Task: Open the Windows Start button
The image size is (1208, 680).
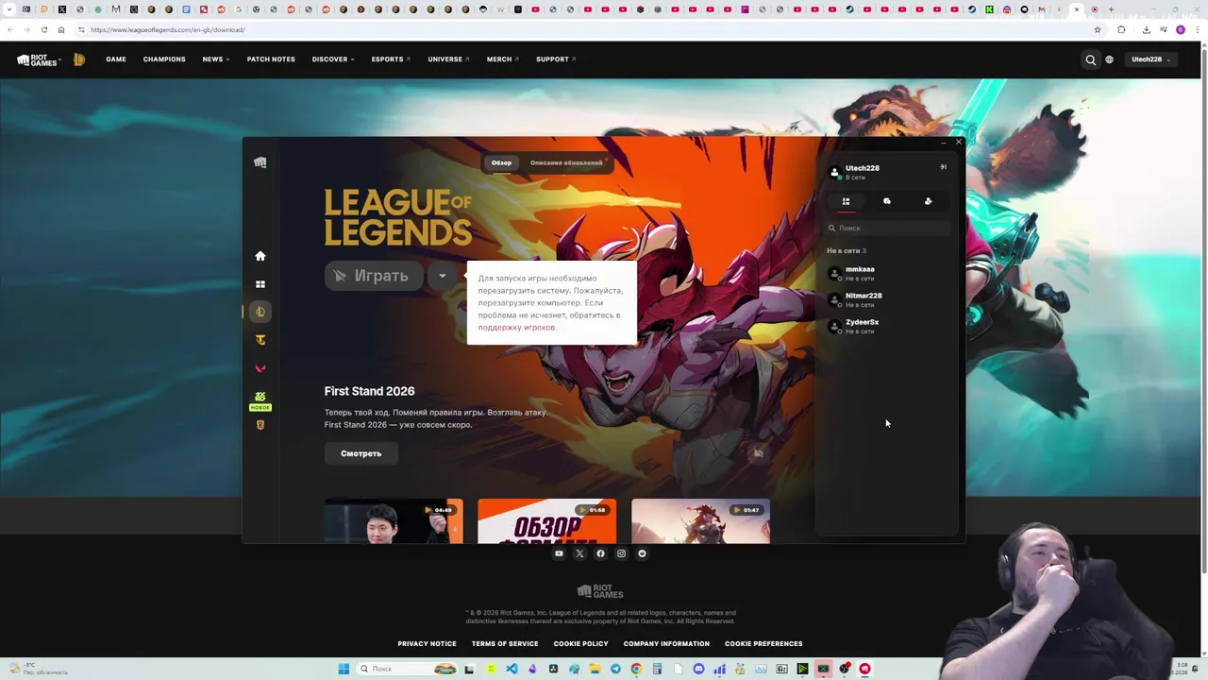Action: (x=344, y=669)
